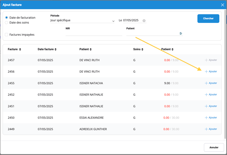This screenshot has height=155, width=227.
Task: Add invoice 2451 using the Ajouter plus
Action: [x=207, y=106]
